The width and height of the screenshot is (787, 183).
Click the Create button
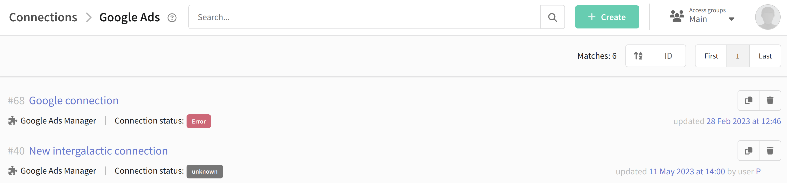607,17
